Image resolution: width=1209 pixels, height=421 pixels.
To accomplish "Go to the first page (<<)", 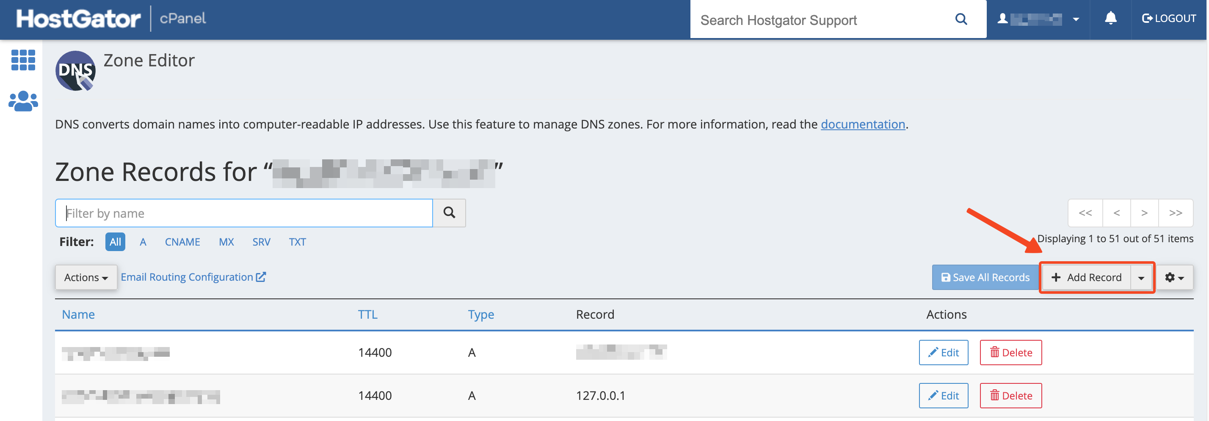I will (1085, 213).
